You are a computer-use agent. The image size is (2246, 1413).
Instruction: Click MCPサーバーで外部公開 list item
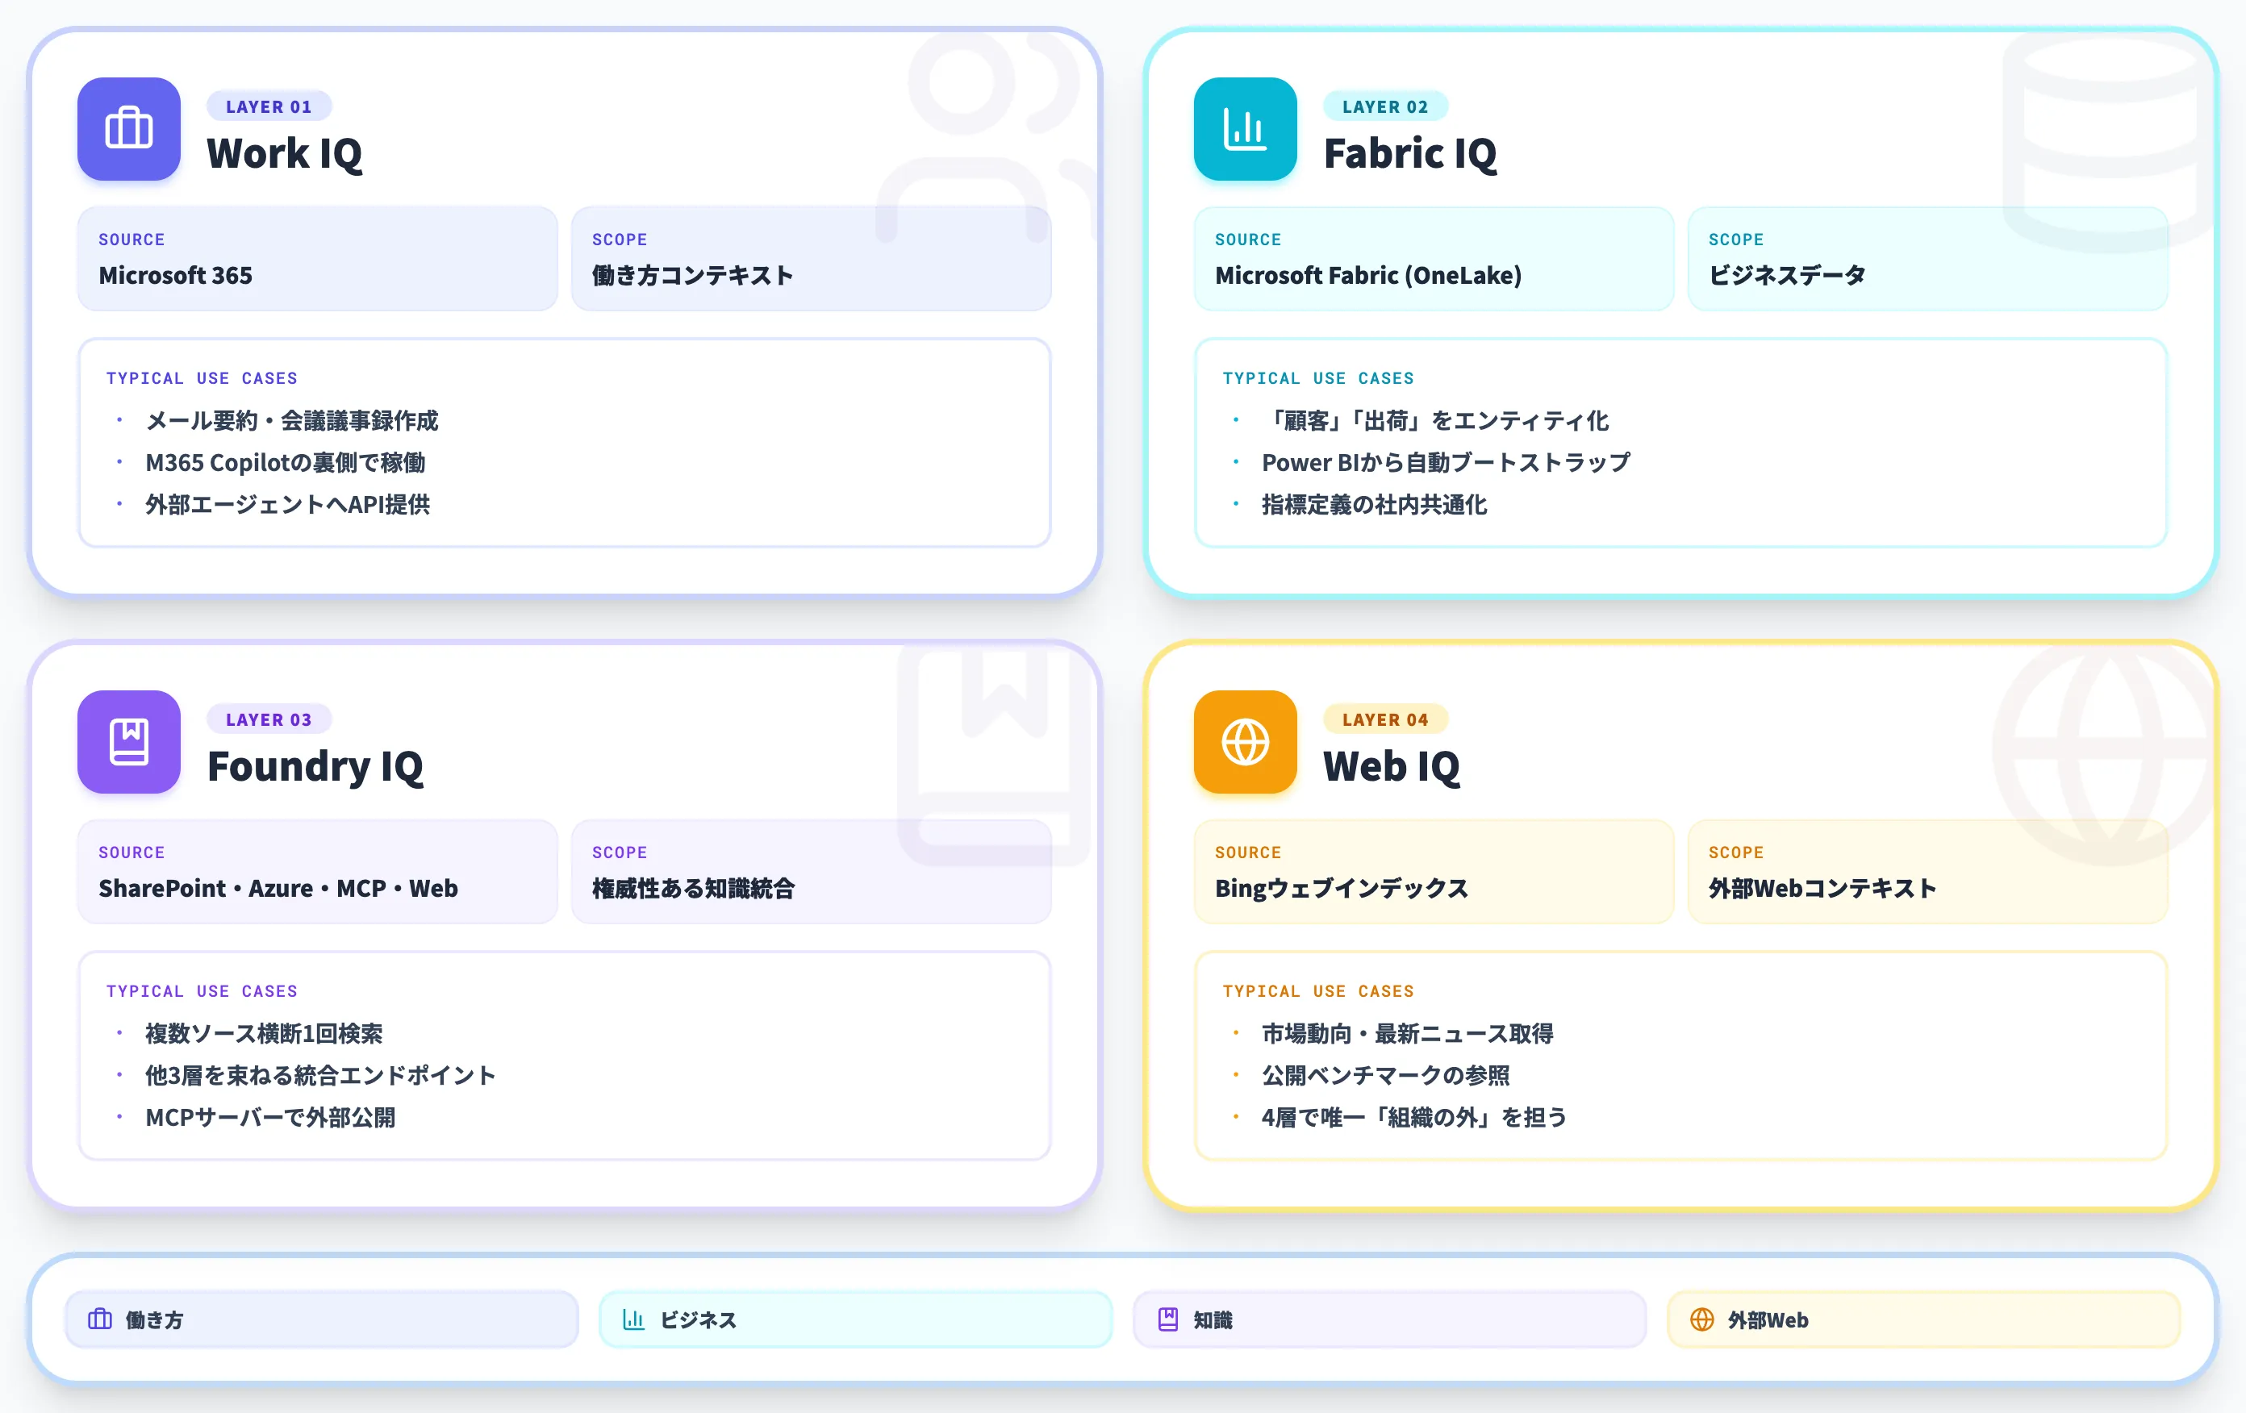pyautogui.click(x=270, y=1117)
